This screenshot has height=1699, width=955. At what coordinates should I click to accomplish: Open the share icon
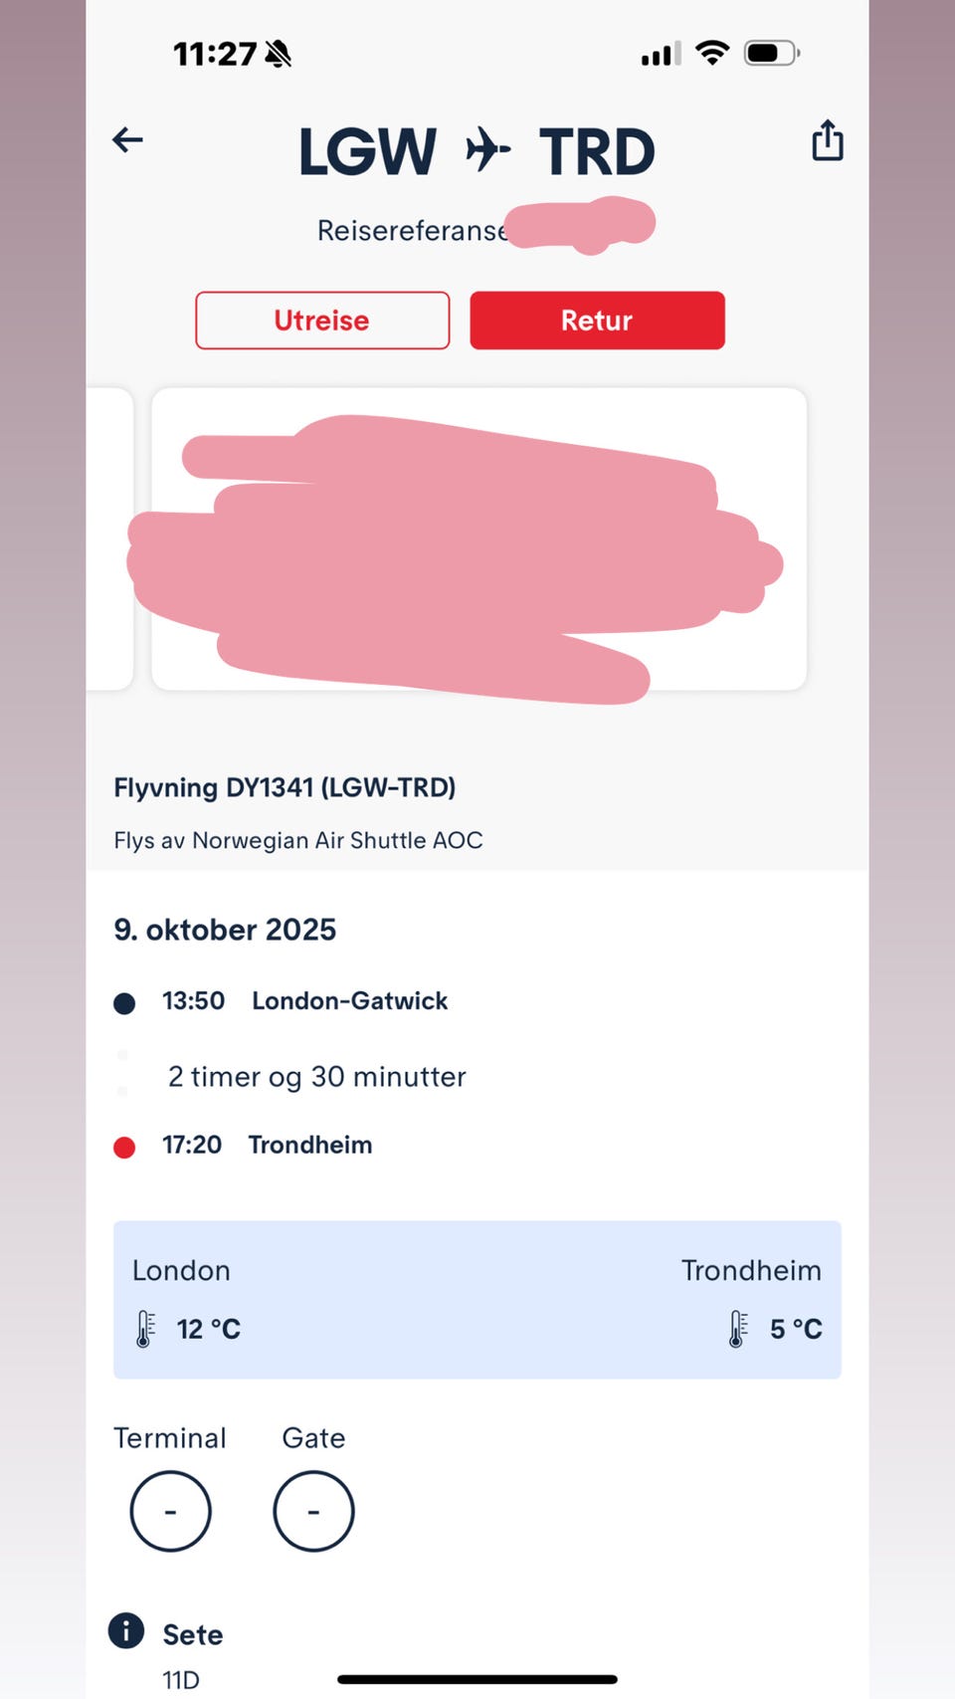coord(827,140)
